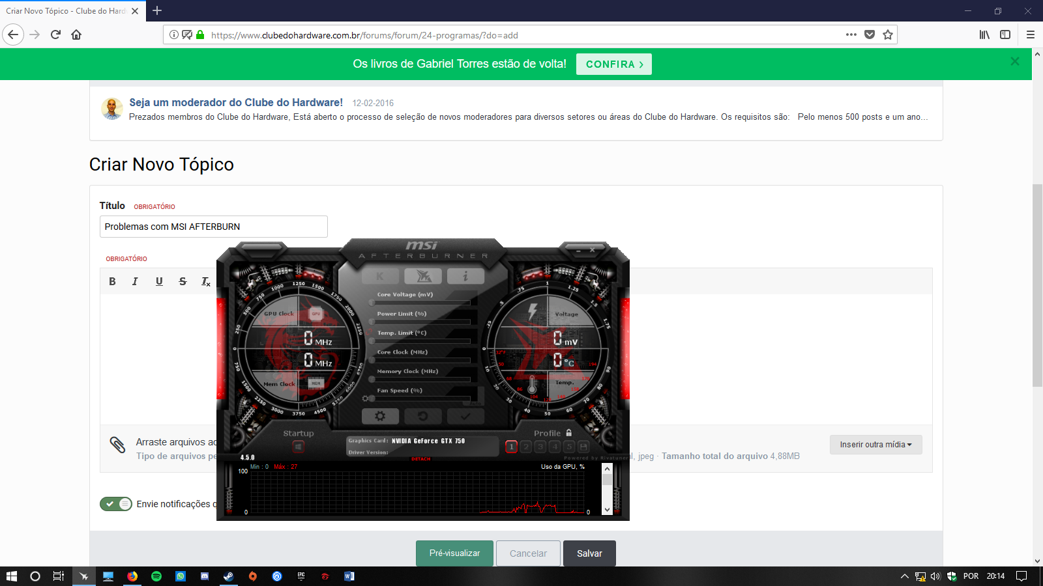Screen dimensions: 1043x586
Task: Click the Memory Clock (MHz) slider
Action: (420, 380)
